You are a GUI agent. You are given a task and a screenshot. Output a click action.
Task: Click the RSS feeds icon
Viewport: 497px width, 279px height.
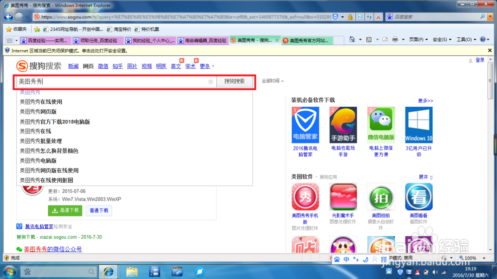369,40
